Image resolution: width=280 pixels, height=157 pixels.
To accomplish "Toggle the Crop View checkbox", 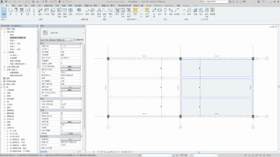I will click(x=62, y=113).
